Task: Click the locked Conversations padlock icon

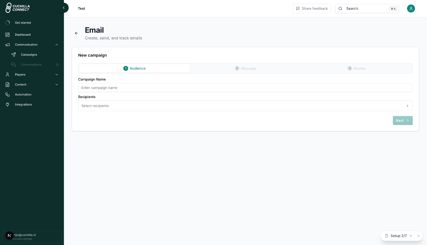Action: [57, 65]
